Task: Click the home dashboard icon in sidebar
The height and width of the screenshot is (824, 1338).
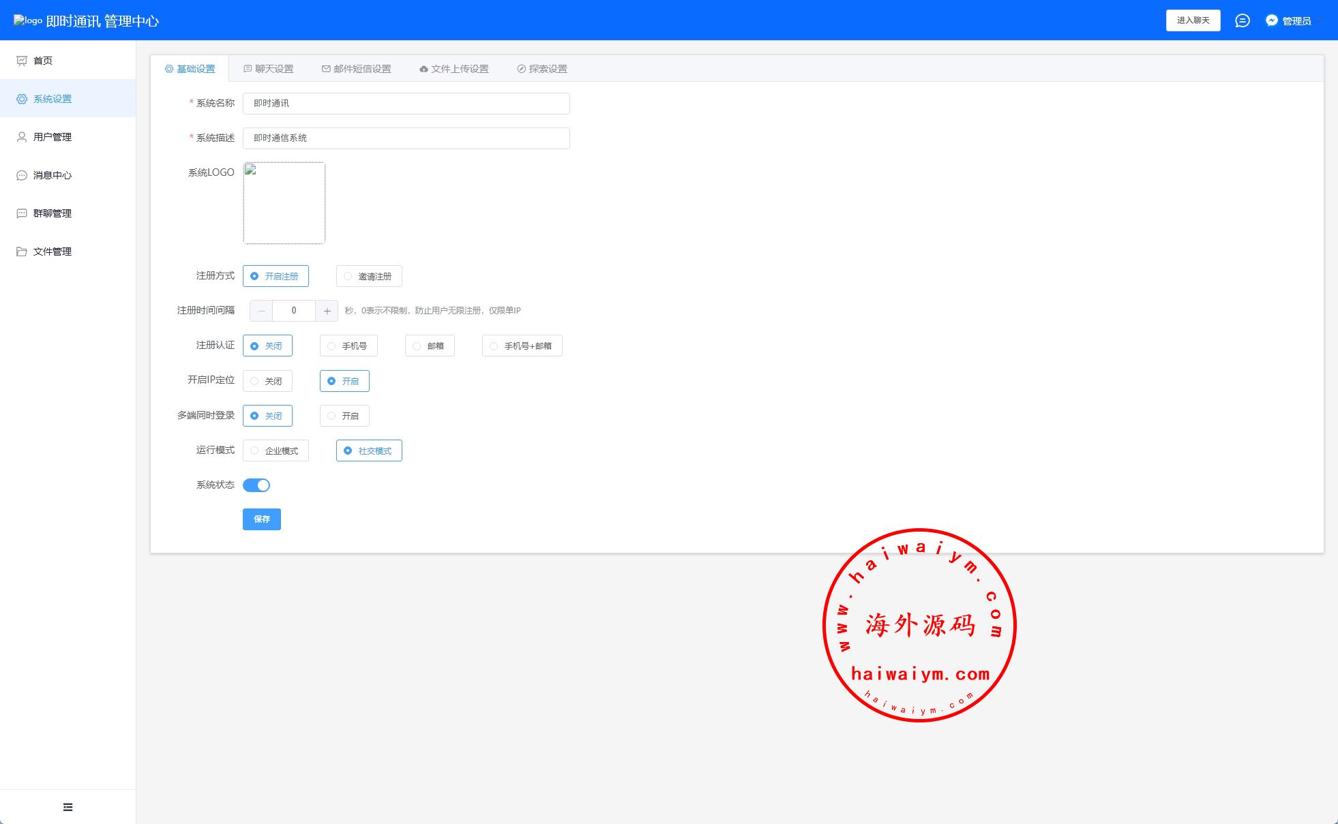Action: [22, 61]
